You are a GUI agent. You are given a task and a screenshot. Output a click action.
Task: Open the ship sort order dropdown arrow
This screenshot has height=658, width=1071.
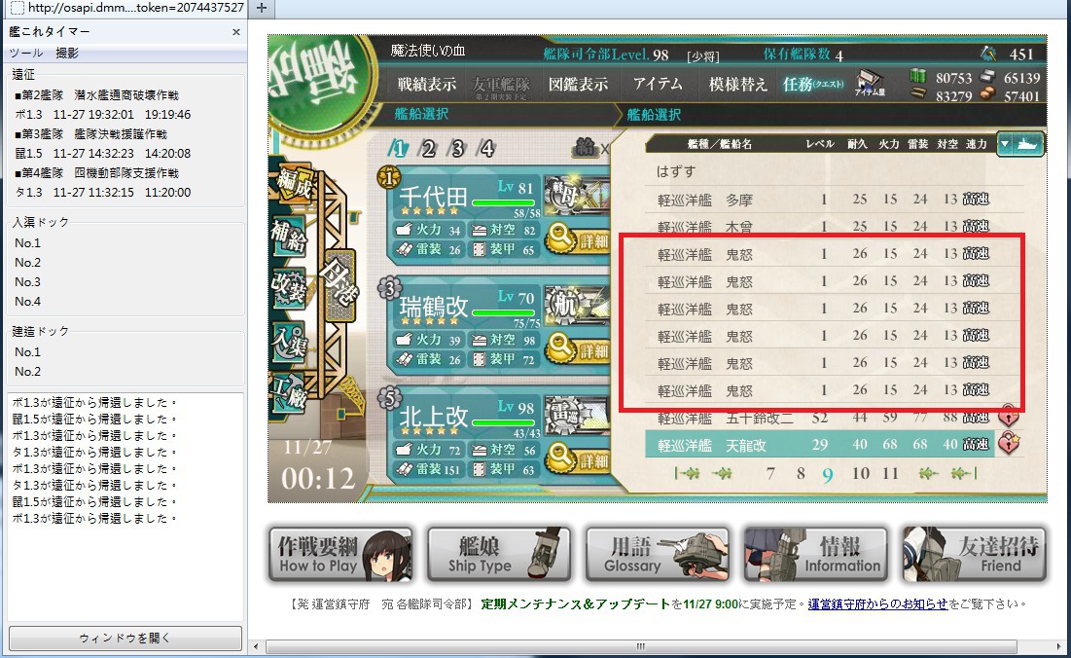1005,144
